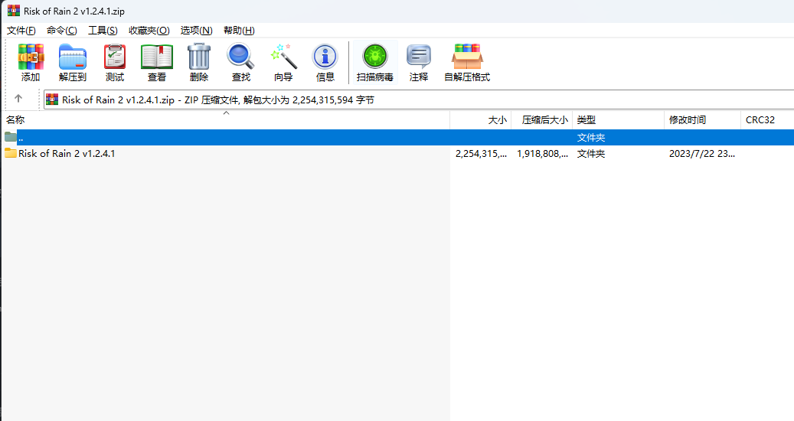Open the File (文件) menu
The width and height of the screenshot is (794, 421).
[21, 30]
